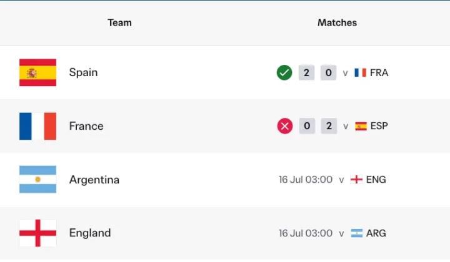Click the red loss cross icon
The height and width of the screenshot is (262, 450).
[285, 126]
